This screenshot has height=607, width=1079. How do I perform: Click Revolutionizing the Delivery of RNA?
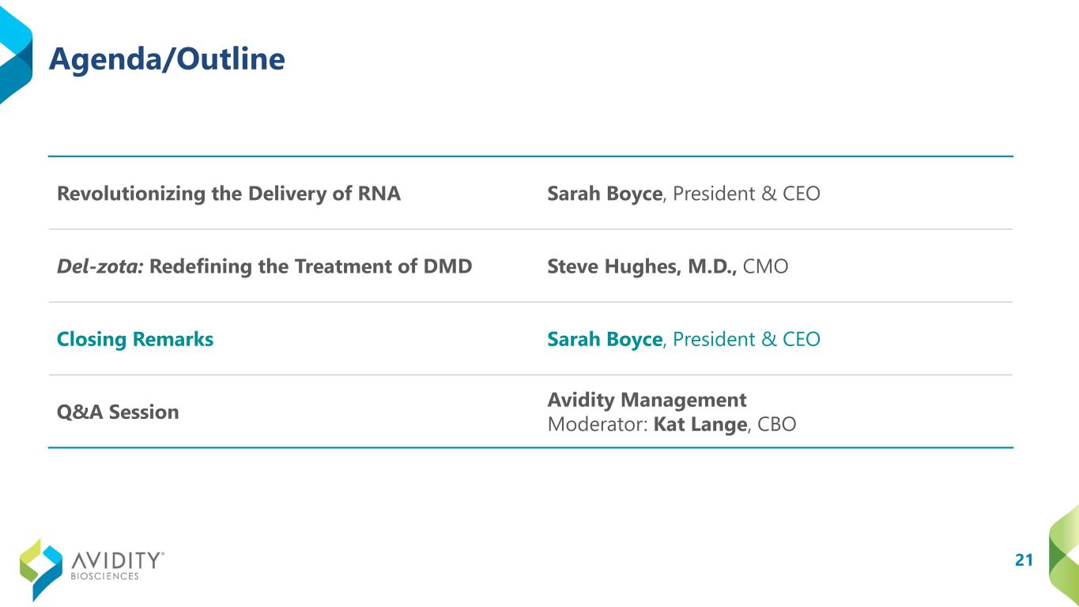coord(228,194)
